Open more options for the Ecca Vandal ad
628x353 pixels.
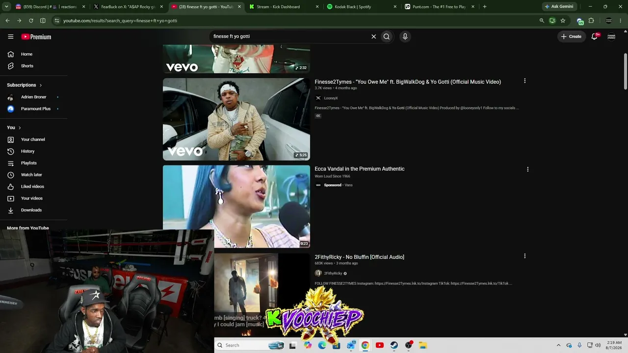[527, 169]
